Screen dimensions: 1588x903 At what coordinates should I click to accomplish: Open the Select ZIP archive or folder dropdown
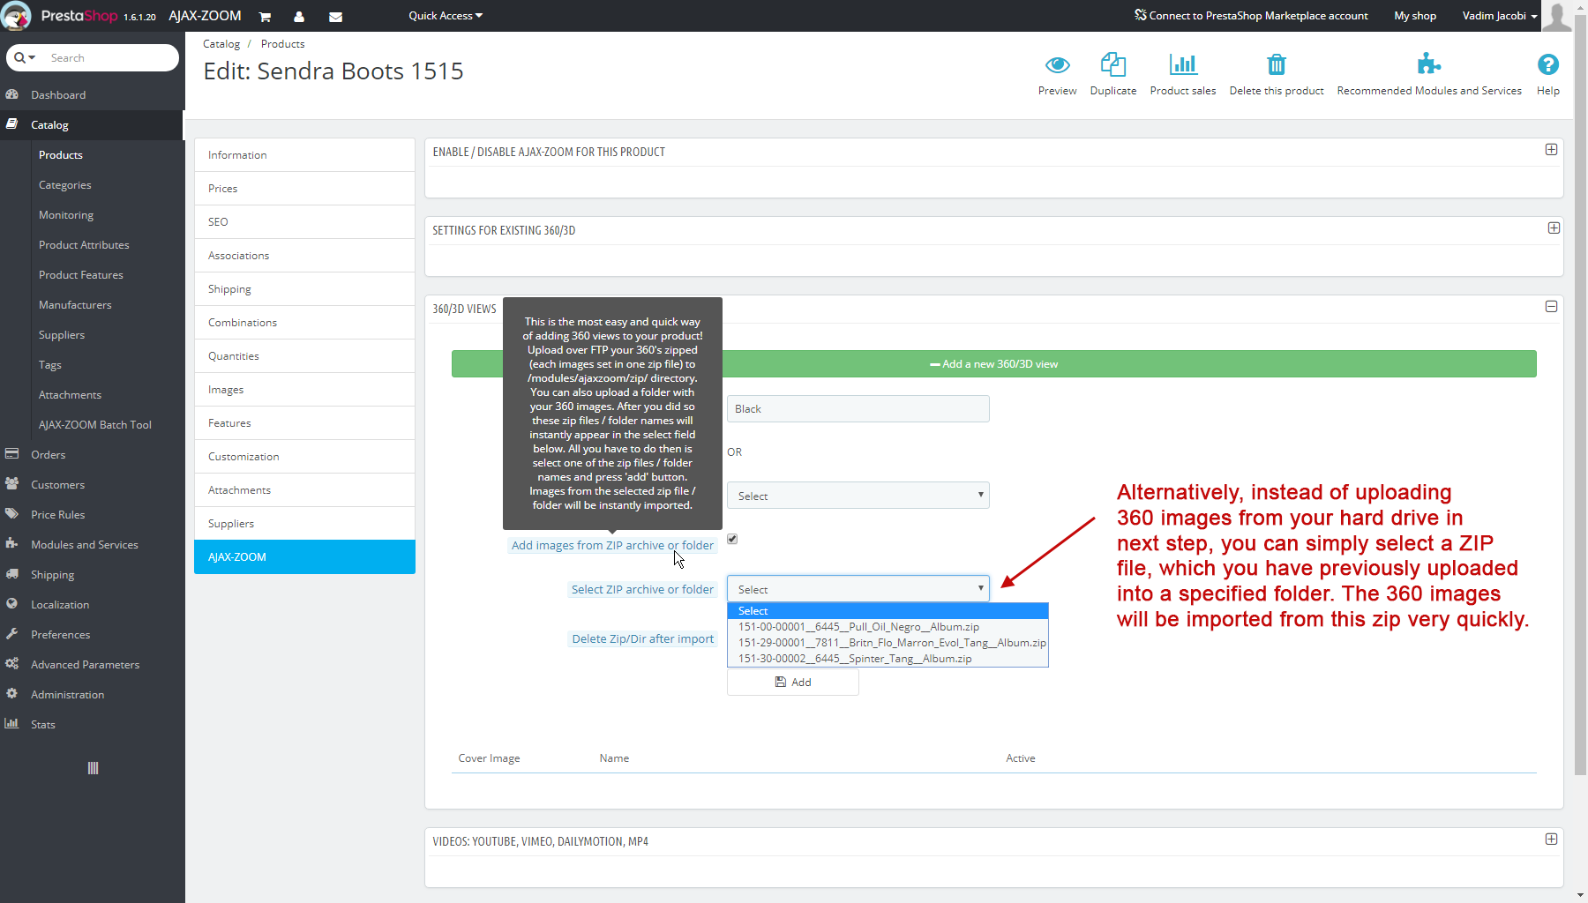858,589
